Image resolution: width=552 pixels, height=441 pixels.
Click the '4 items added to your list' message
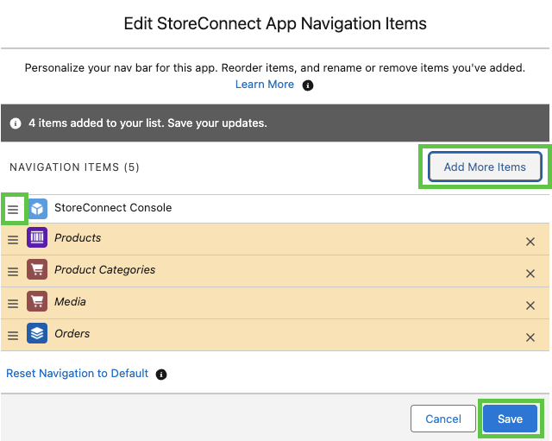(x=147, y=123)
